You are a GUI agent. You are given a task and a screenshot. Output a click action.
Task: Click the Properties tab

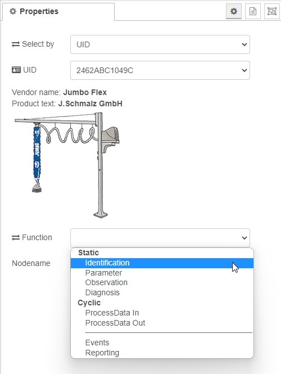58,11
